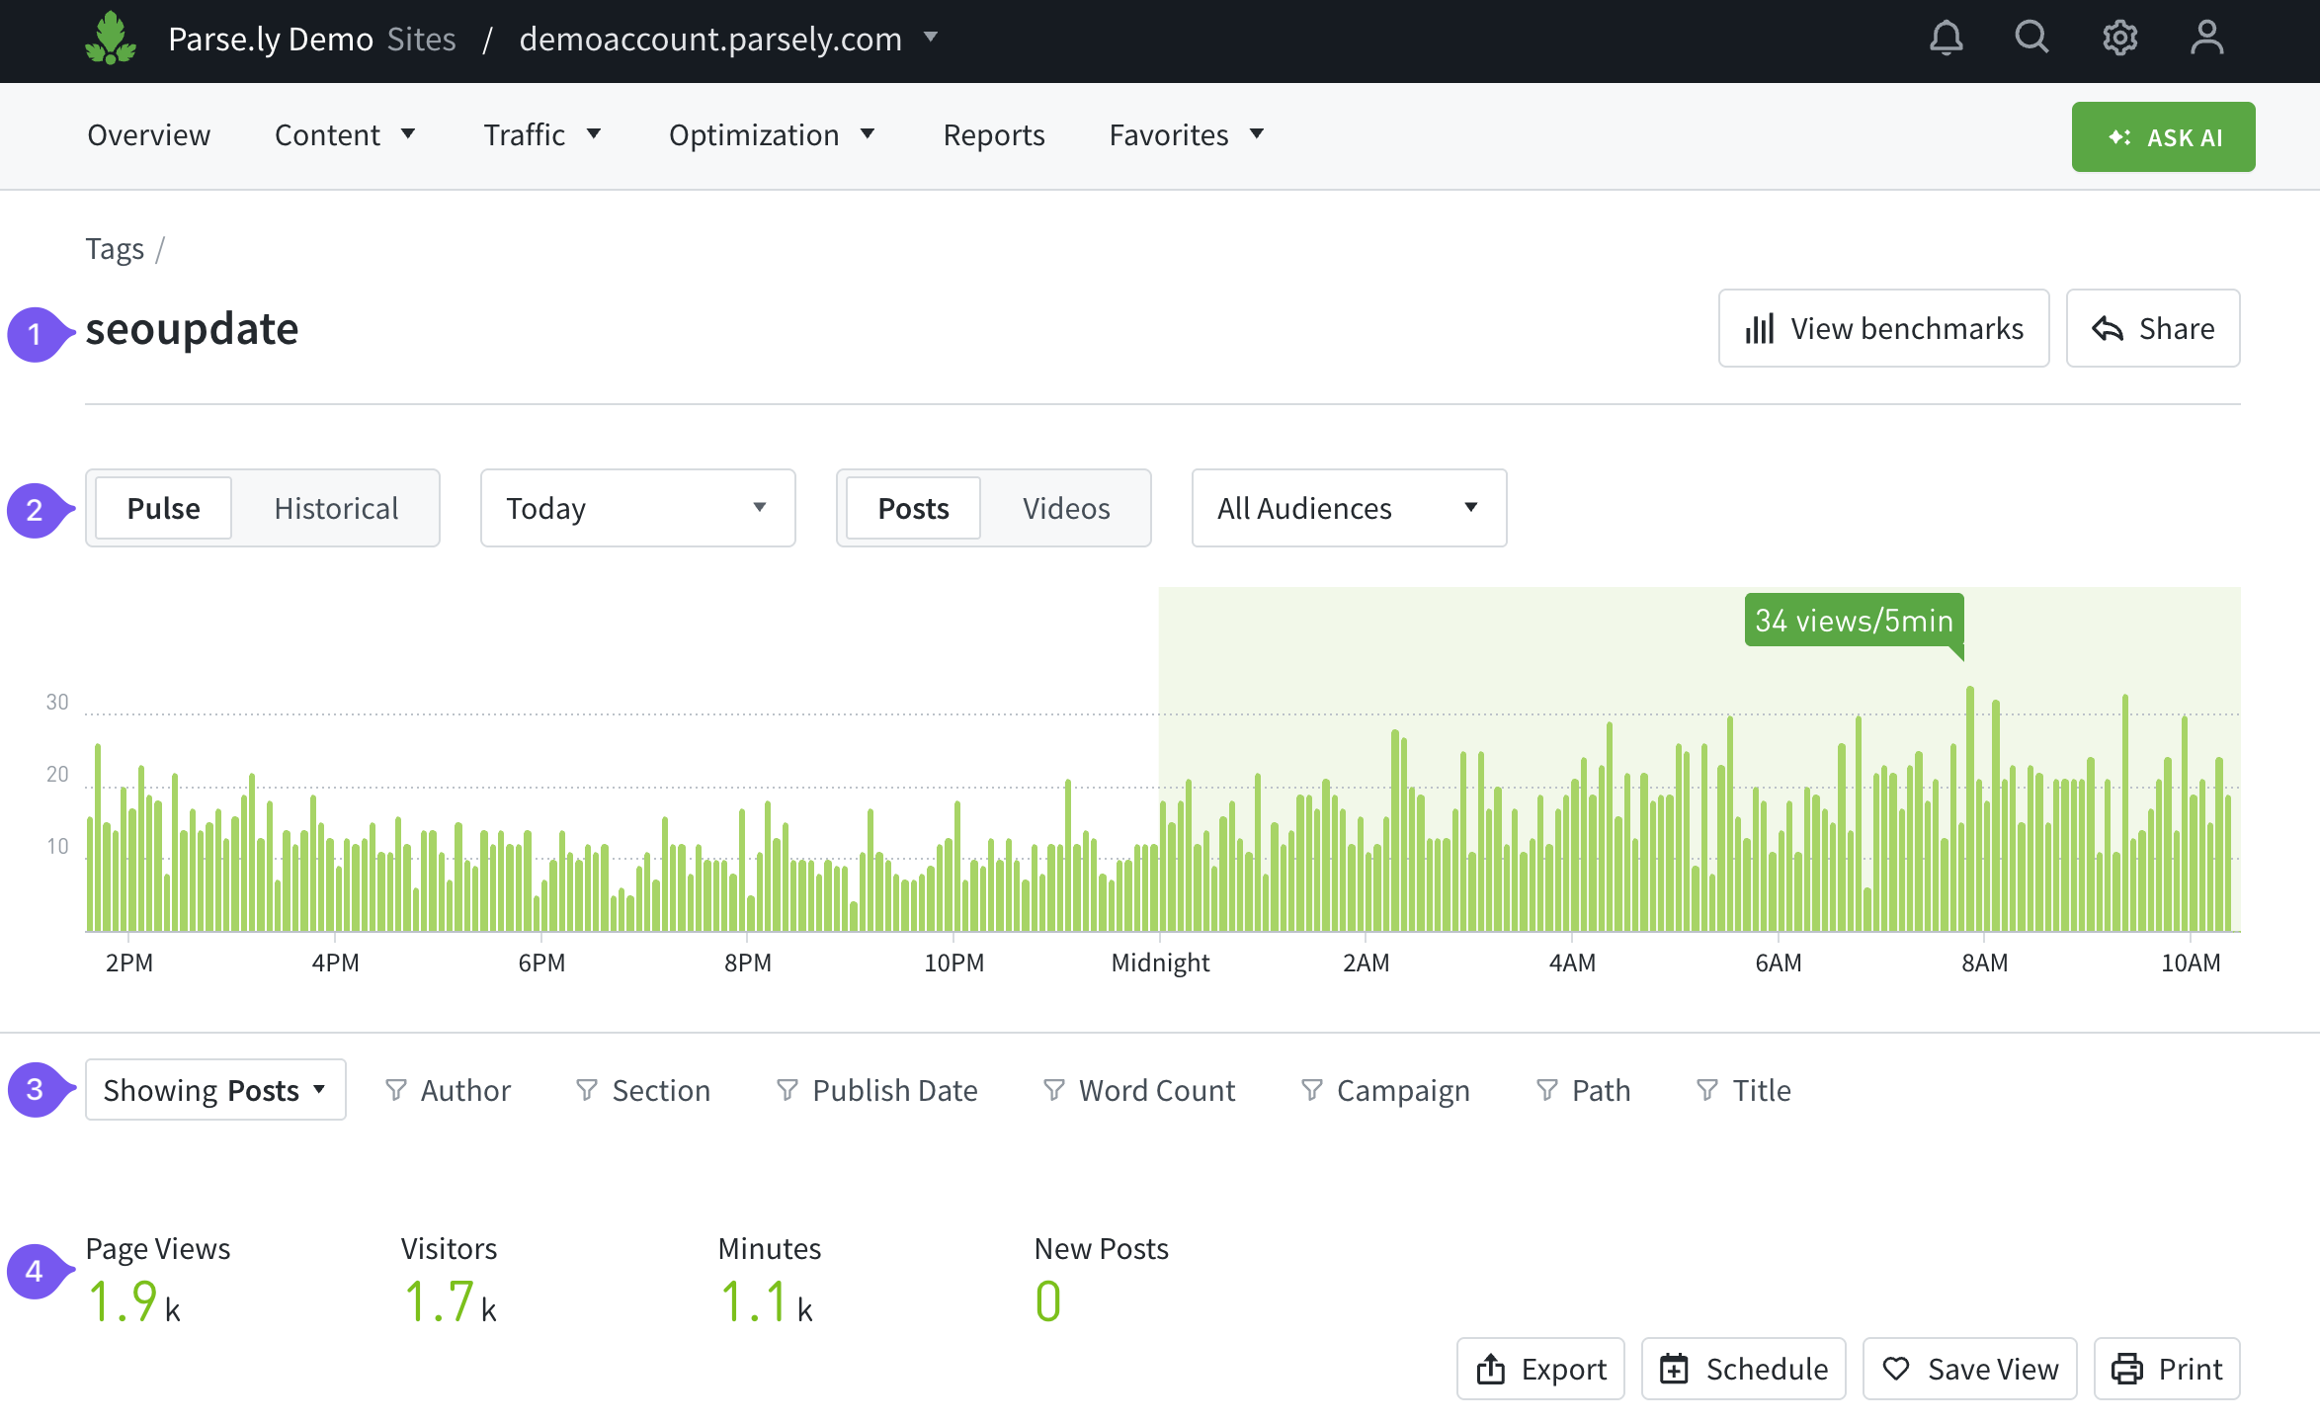Click the View benchmarks button
Screen dimensions: 2320x1423
point(1883,328)
